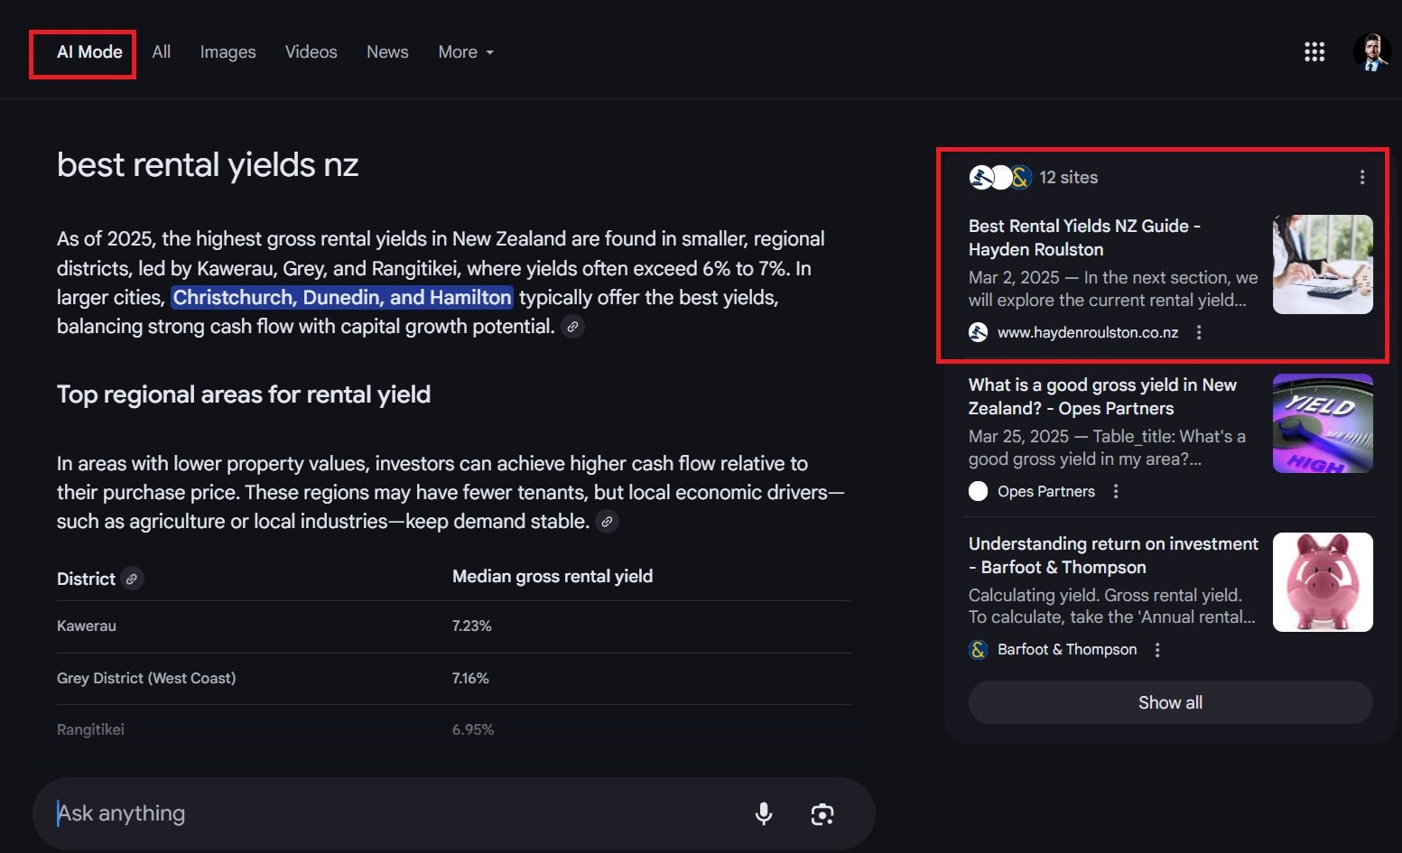Viewport: 1402px width, 853px height.
Task: Click the link icon next to District header
Action: [x=132, y=579]
